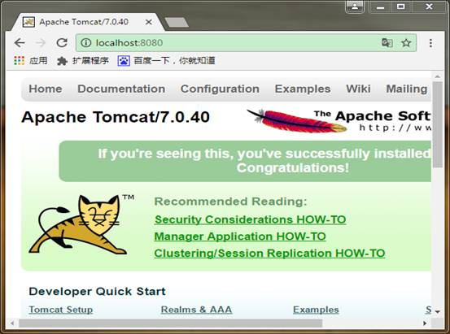Click the scroll down arrow
450x334 pixels.
click(438, 311)
